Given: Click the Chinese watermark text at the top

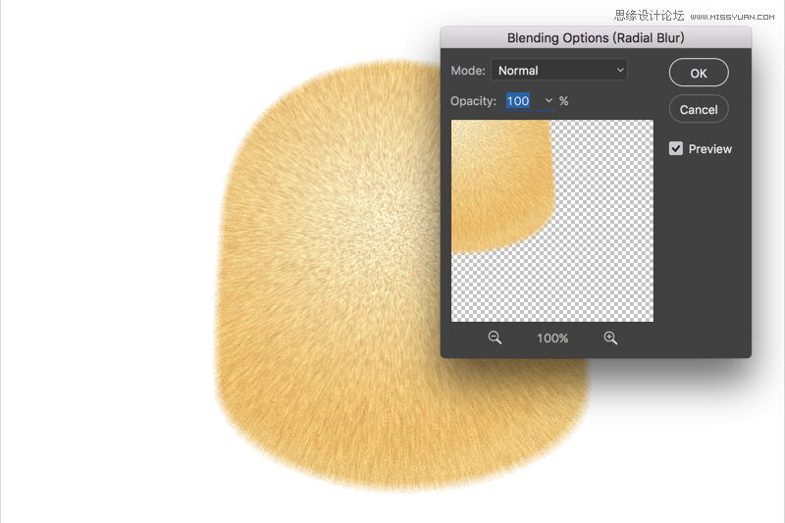Looking at the screenshot, I should (x=649, y=16).
